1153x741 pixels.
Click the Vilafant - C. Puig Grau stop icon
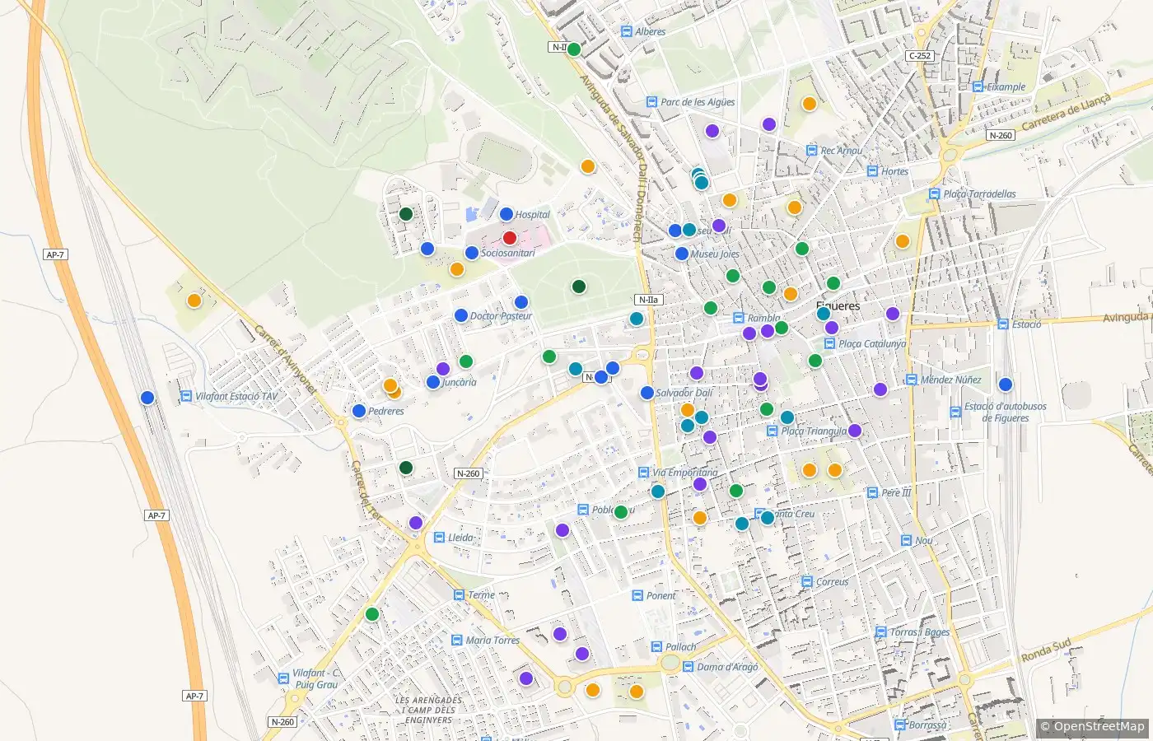point(284,678)
